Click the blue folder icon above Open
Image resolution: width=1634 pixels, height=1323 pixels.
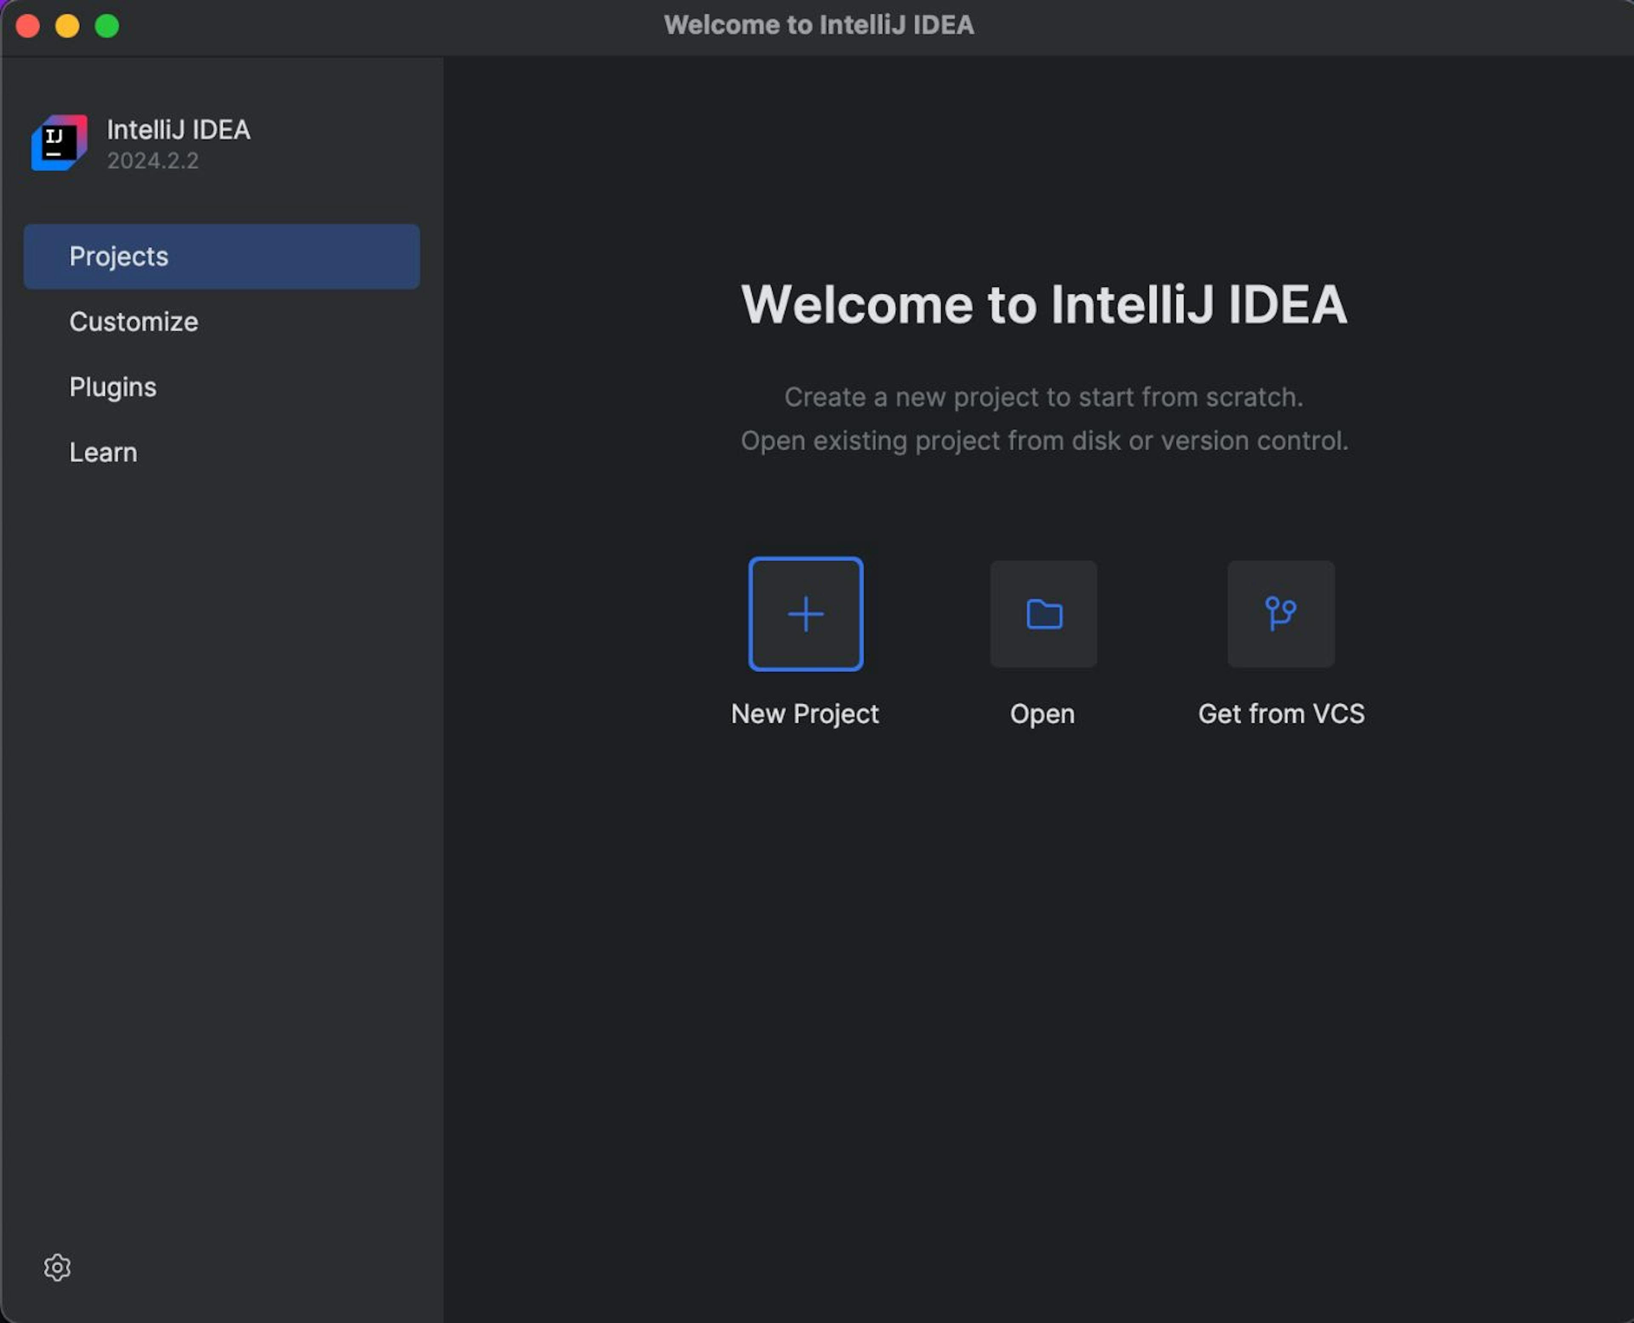1043,613
